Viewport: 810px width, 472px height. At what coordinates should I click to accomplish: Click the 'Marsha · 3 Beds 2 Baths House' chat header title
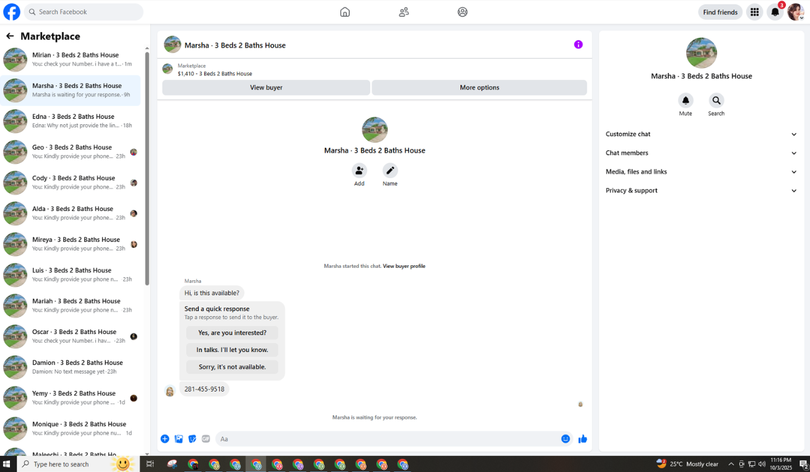(x=235, y=45)
